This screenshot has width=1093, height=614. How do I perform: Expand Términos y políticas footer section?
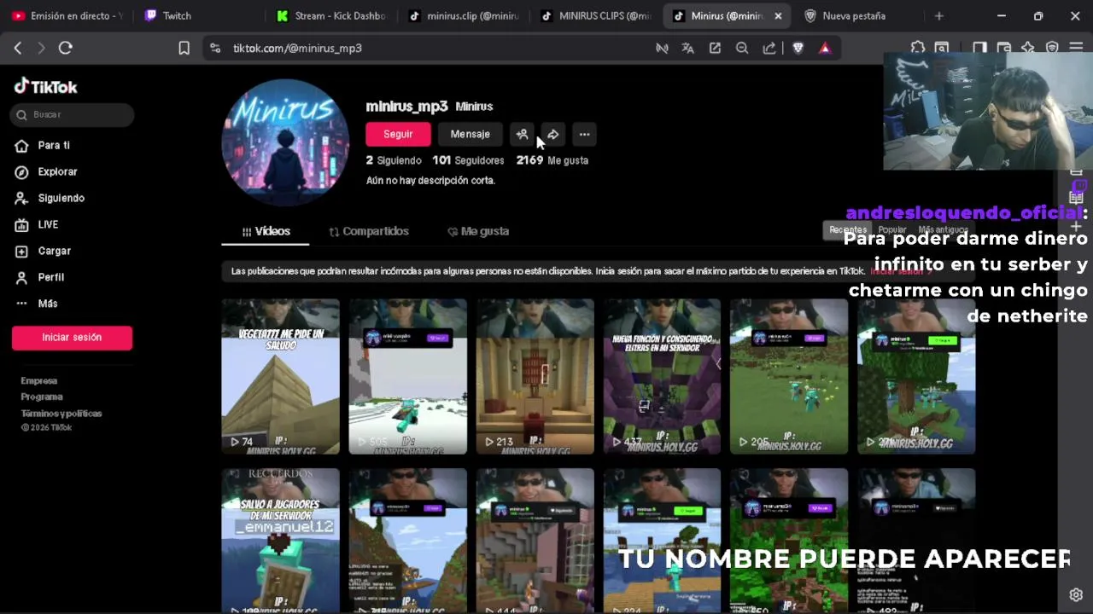point(61,413)
